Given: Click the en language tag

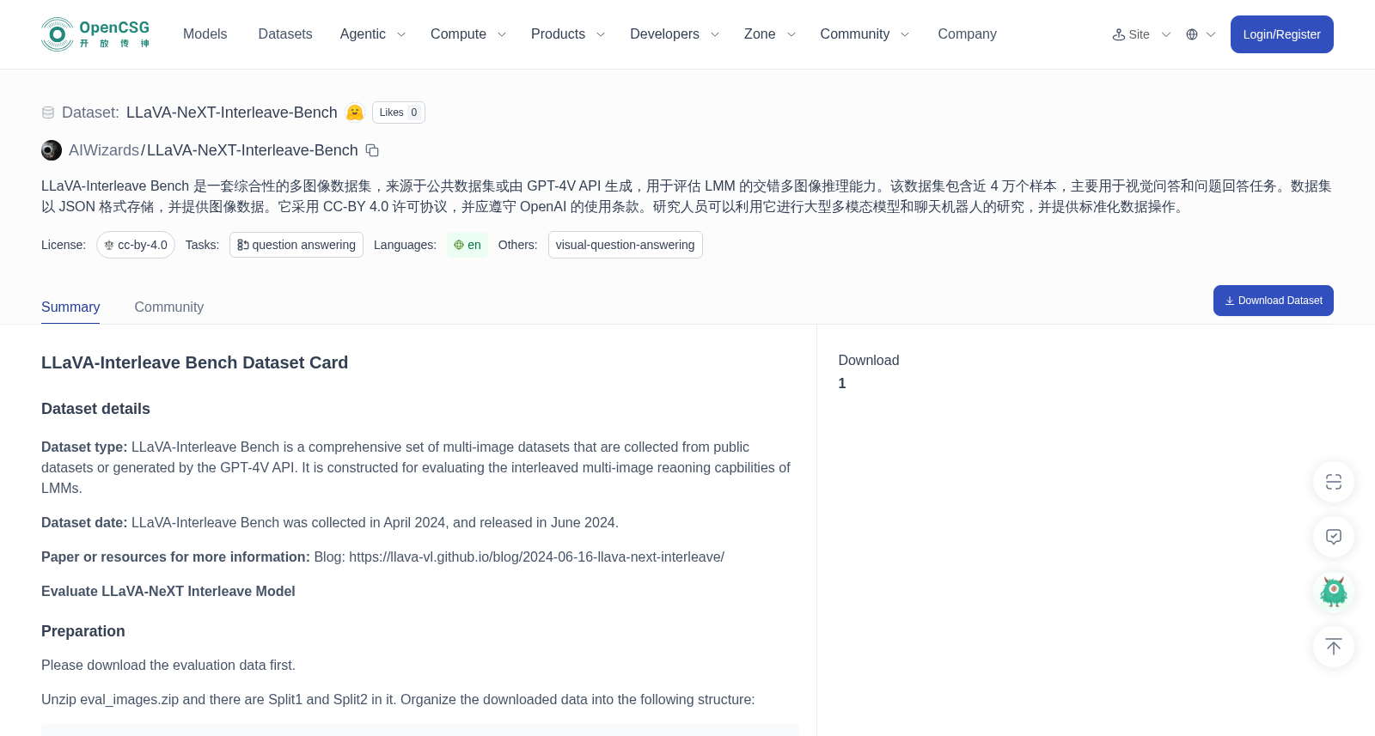Looking at the screenshot, I should [x=467, y=245].
